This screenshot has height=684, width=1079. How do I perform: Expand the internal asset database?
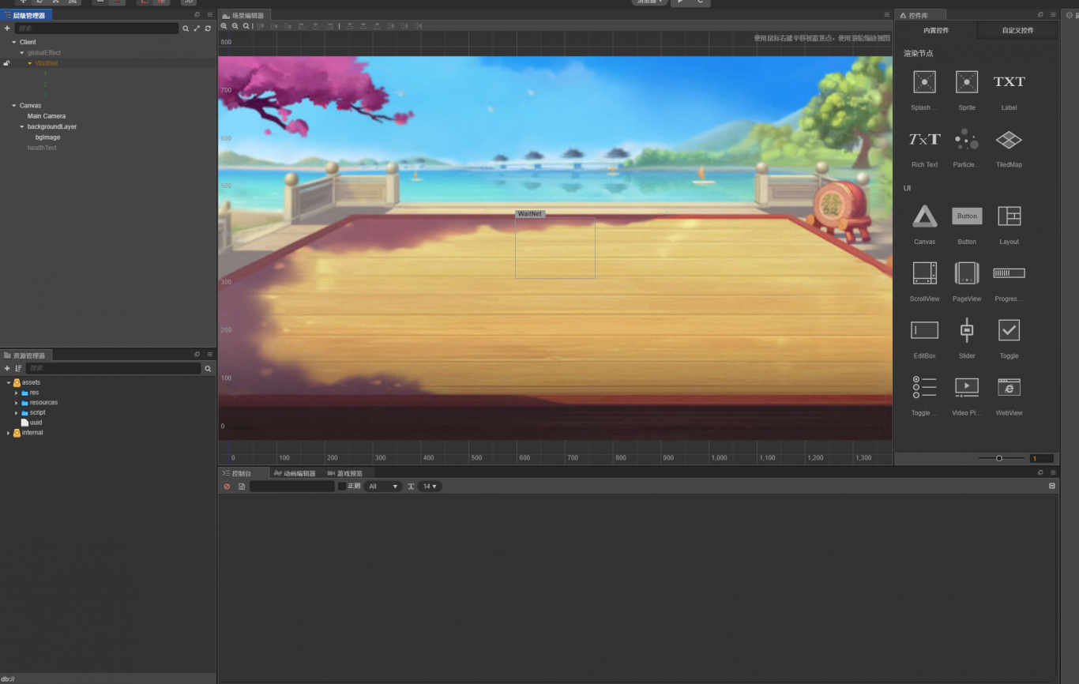(9, 433)
